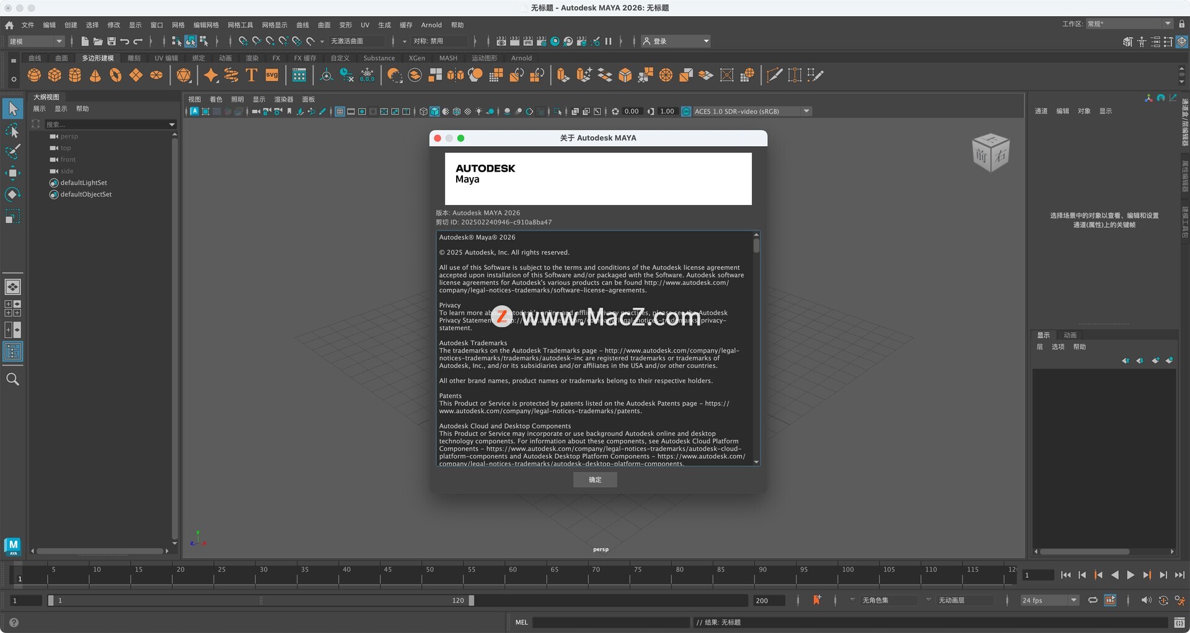
Task: Open the 24 fps frame rate dropdown
Action: pos(1050,600)
